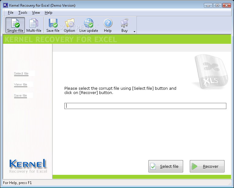Screen dimensions: 234x188
Task: Click the Select file sidebar link
Action: (x=21, y=73)
